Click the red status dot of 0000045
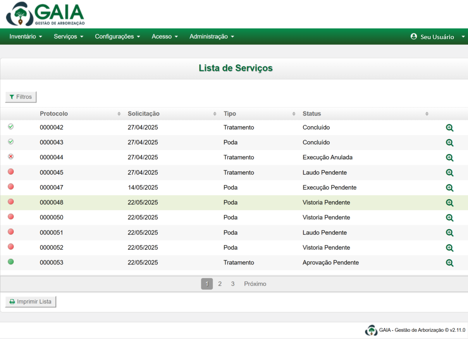 tap(11, 172)
